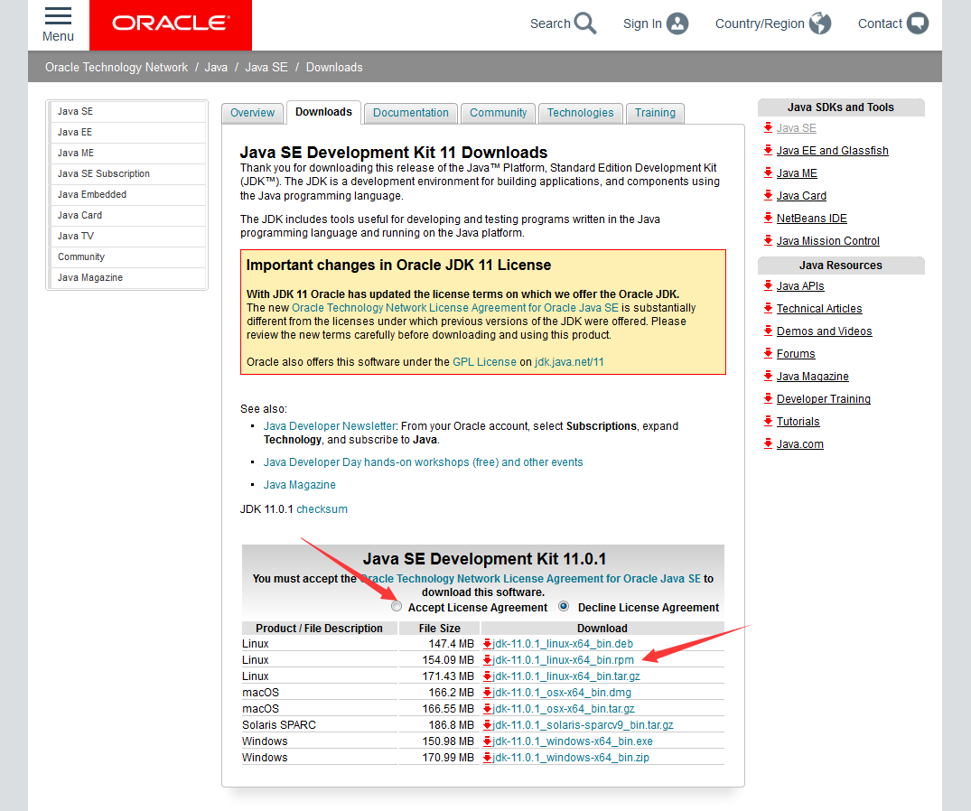Click the Oracle logo

171,23
